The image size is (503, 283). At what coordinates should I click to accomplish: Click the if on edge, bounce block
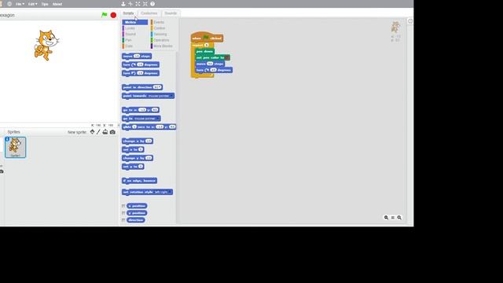(x=140, y=181)
